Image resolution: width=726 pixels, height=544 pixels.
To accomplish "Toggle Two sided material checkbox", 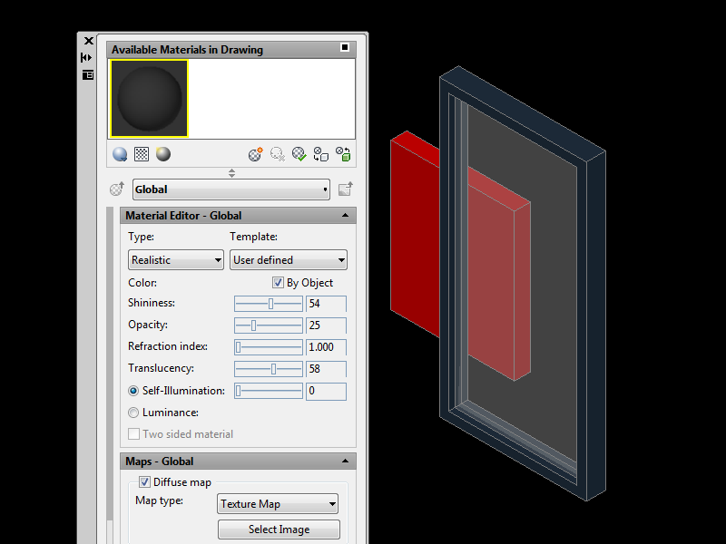I will pyautogui.click(x=133, y=434).
